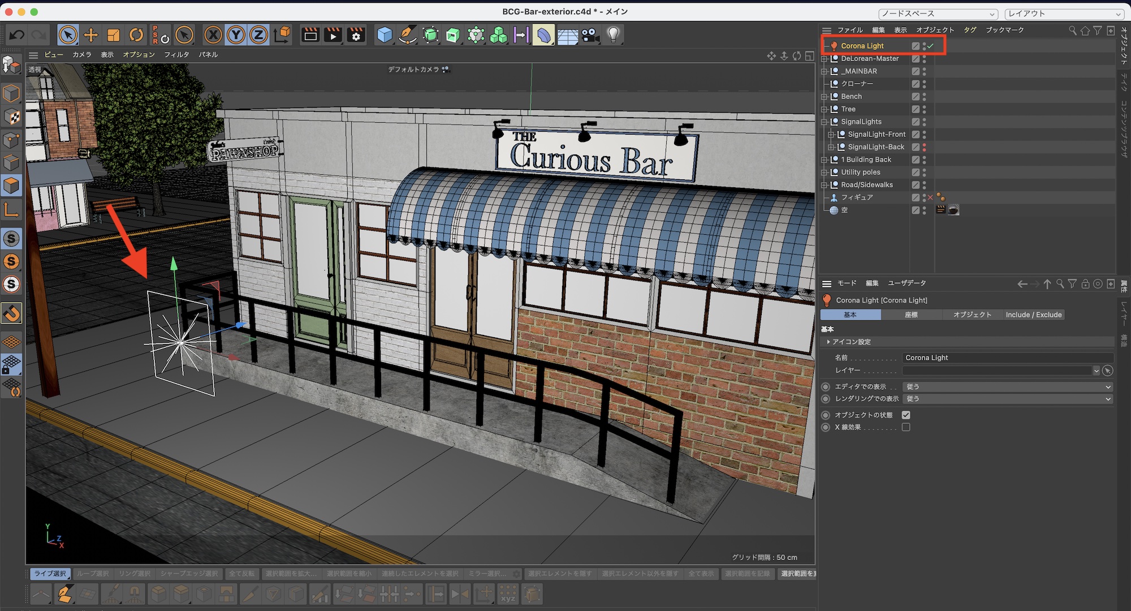Click the 名前 field containing Corona Light

tap(1007, 358)
